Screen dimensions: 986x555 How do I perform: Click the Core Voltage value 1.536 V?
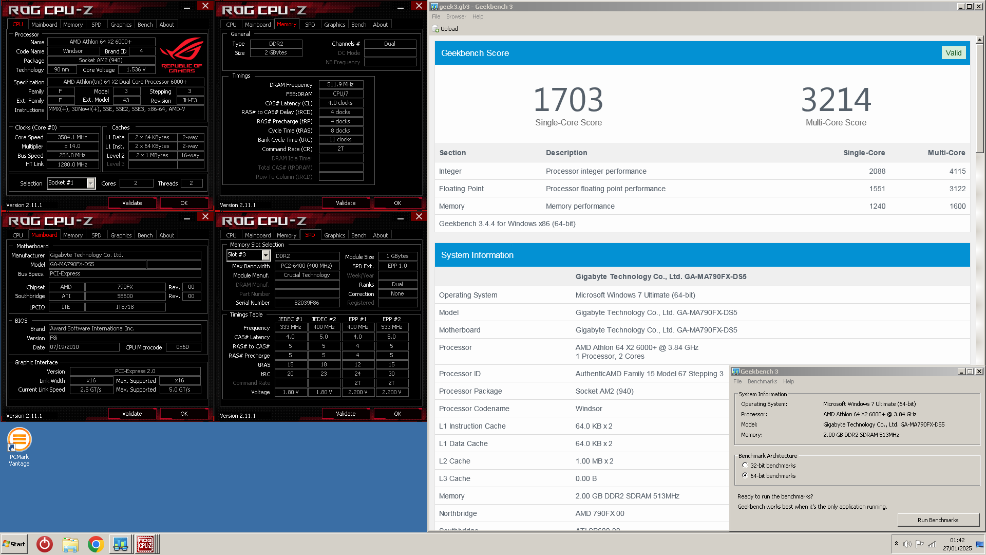pyautogui.click(x=136, y=69)
